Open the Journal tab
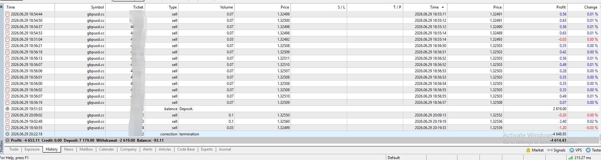 pos(225,149)
